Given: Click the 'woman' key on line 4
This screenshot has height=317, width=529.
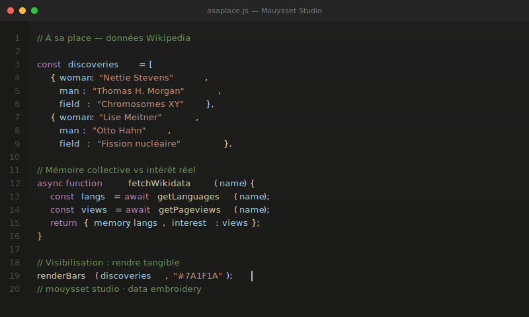Looking at the screenshot, I should click(76, 78).
